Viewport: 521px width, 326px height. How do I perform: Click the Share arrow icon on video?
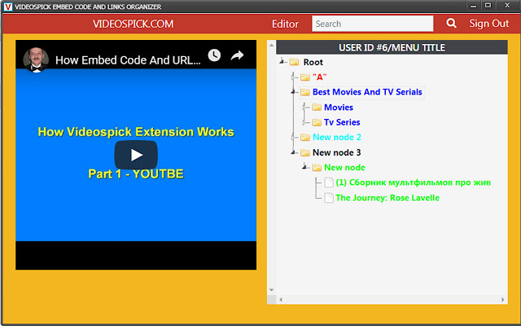237,55
